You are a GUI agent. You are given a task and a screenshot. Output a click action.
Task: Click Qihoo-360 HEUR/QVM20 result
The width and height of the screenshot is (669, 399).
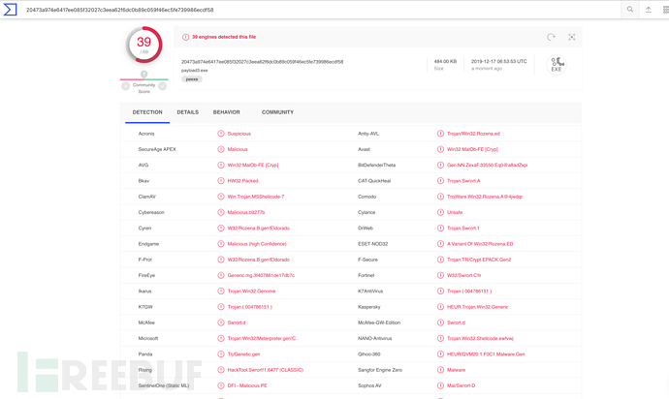[486, 354]
